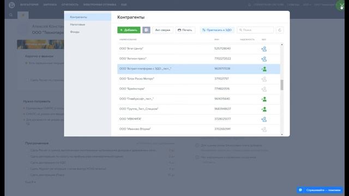Sort by the Наименование column header

128,40
